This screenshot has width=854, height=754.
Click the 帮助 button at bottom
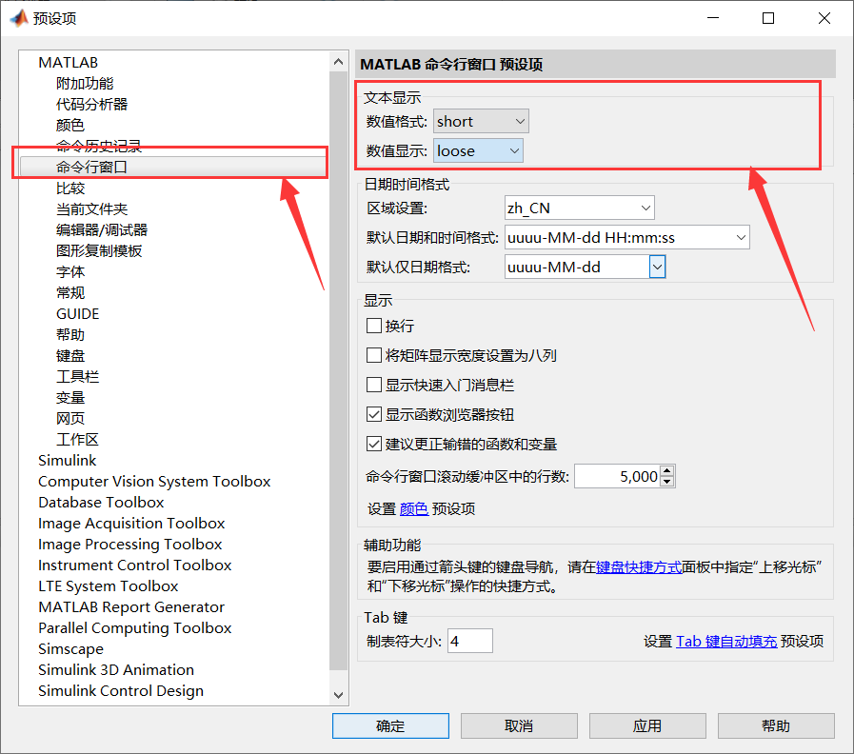(x=776, y=725)
